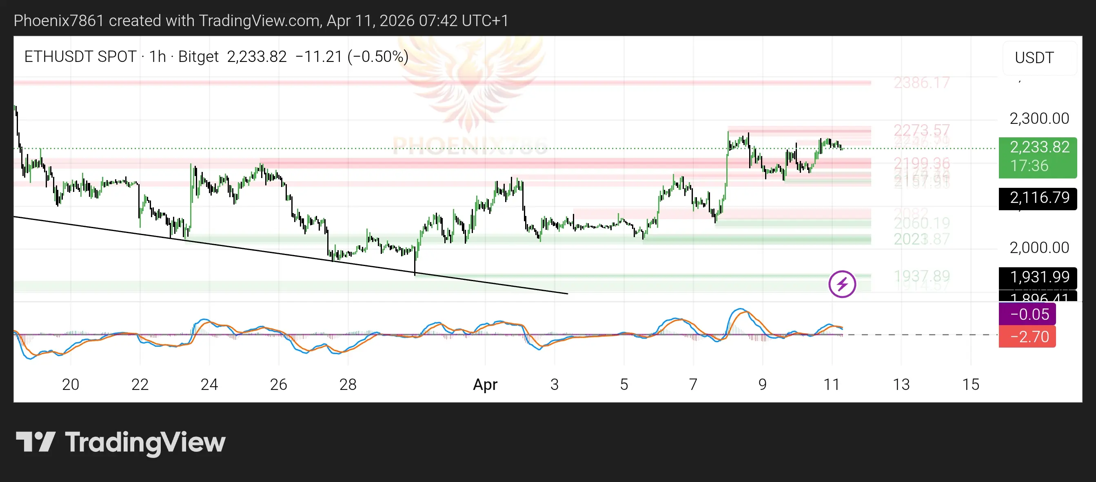
Task: Click the Phoenix7861 TradingView.com header text
Action: [x=260, y=20]
